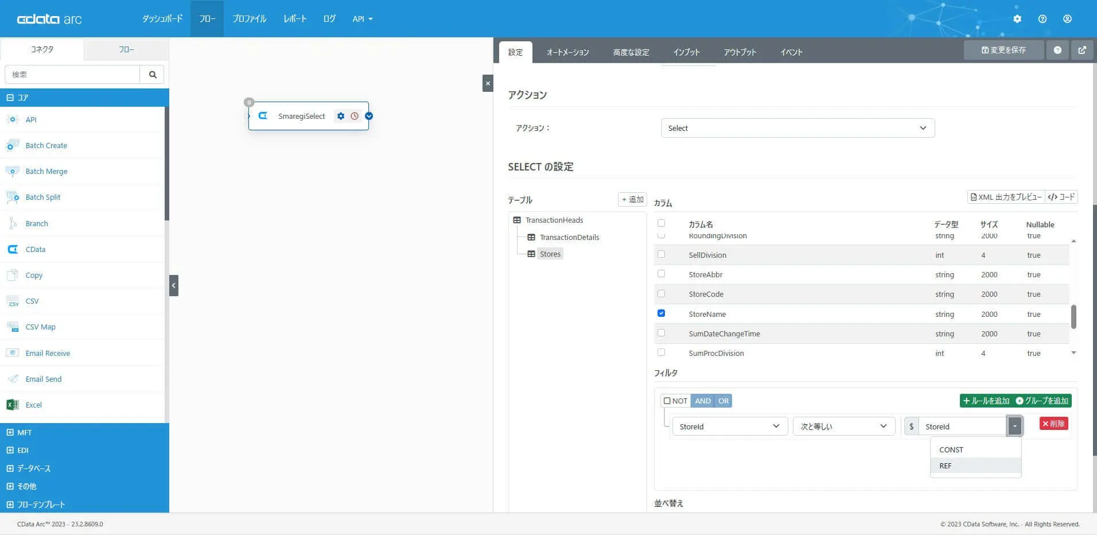Viewport: 1097px width, 535px height.
Task: Uncheck the StoreName column checkbox
Action: [662, 313]
